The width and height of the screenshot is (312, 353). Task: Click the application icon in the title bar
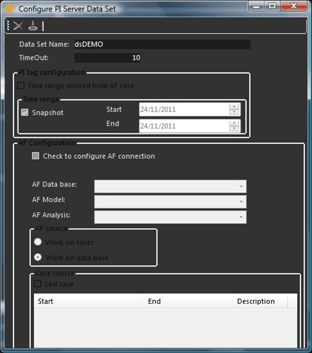tap(10, 9)
